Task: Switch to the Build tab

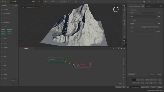Action: pyautogui.click(x=148, y=6)
